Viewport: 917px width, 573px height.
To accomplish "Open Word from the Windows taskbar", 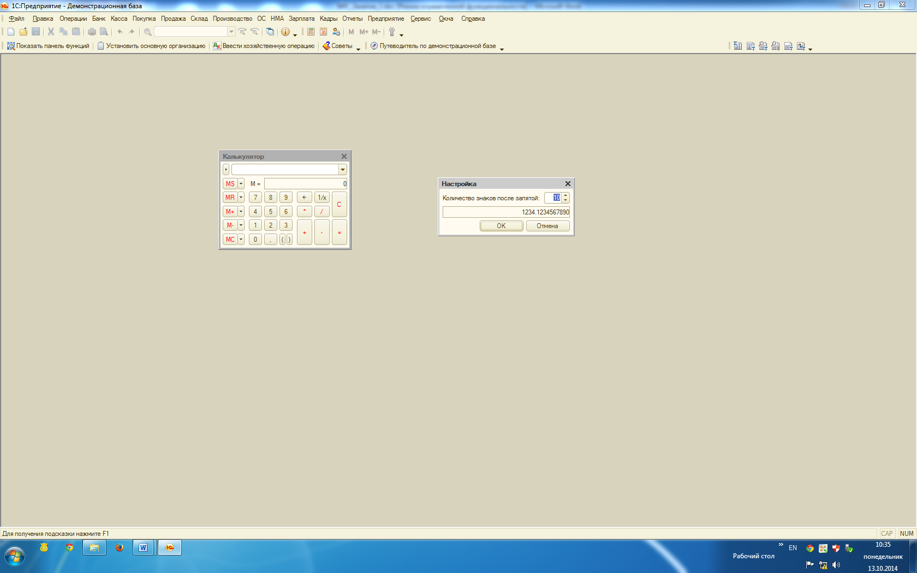I will tap(143, 547).
